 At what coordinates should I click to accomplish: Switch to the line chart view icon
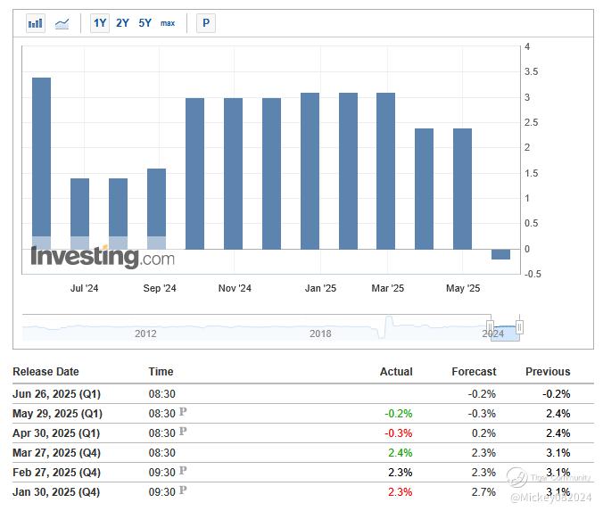[62, 23]
